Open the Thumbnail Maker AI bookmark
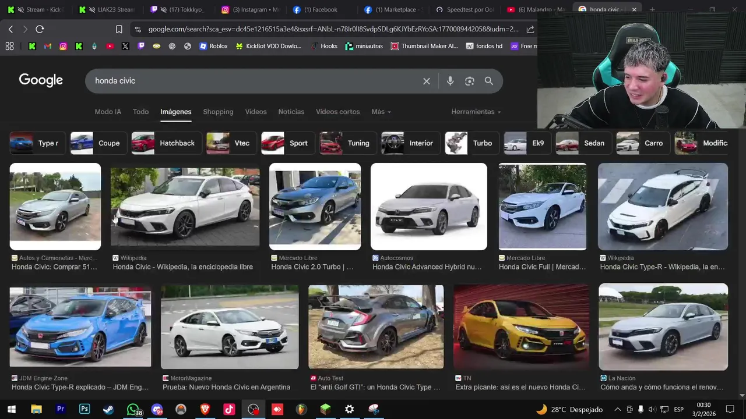 tap(425, 46)
